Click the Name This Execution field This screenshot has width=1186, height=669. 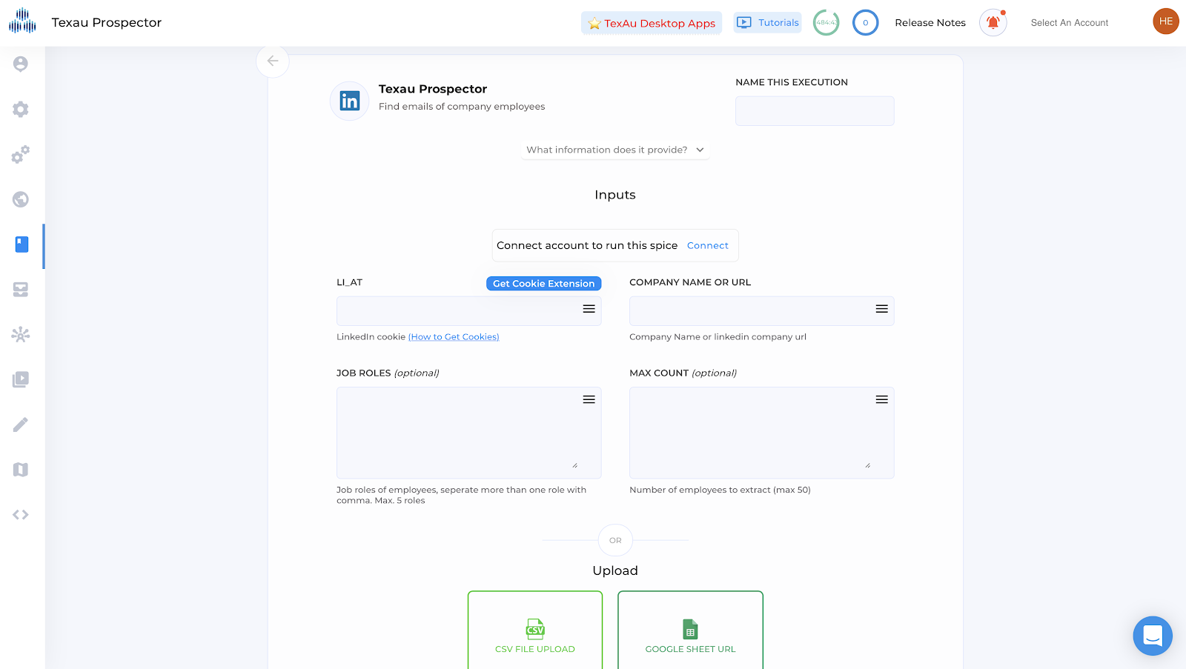[x=814, y=111]
